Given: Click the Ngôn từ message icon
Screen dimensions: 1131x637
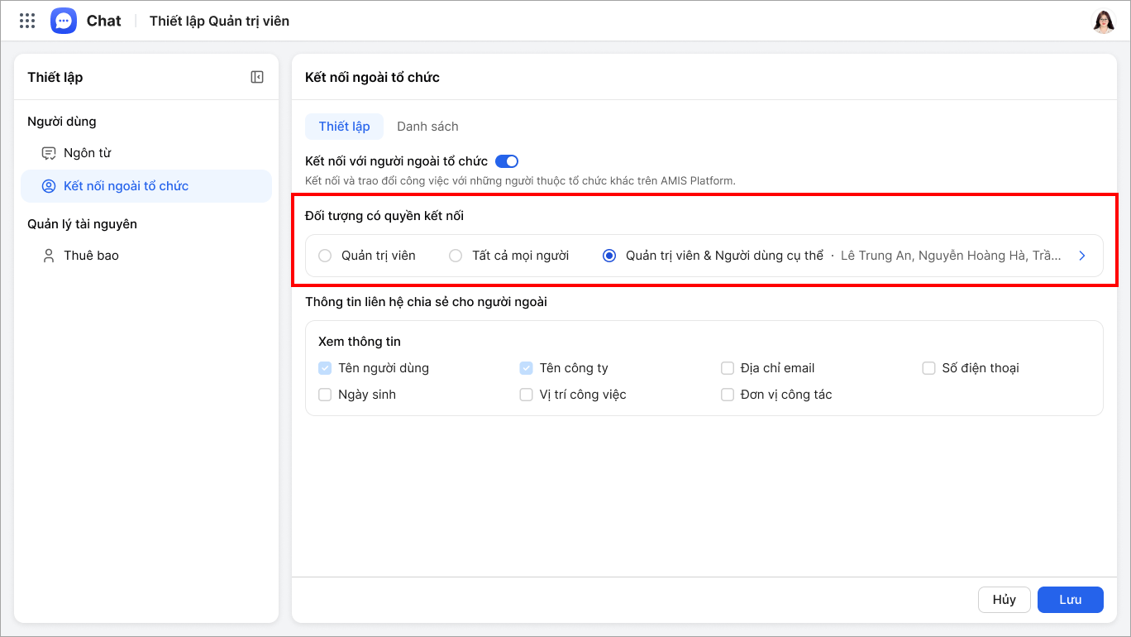Looking at the screenshot, I should click(x=49, y=153).
